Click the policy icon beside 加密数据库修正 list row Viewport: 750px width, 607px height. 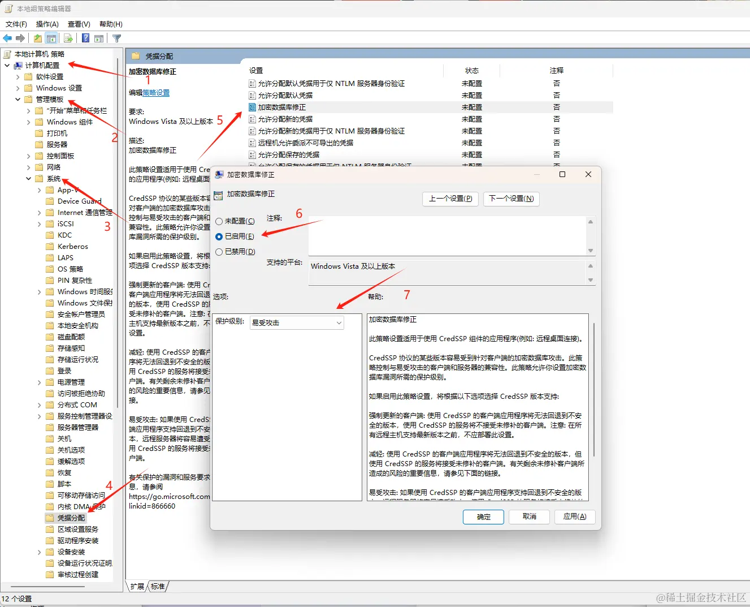click(x=253, y=107)
